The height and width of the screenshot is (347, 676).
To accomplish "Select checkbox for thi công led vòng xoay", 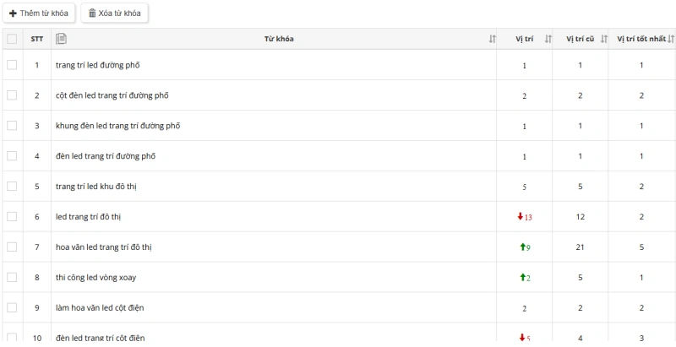I will [12, 278].
